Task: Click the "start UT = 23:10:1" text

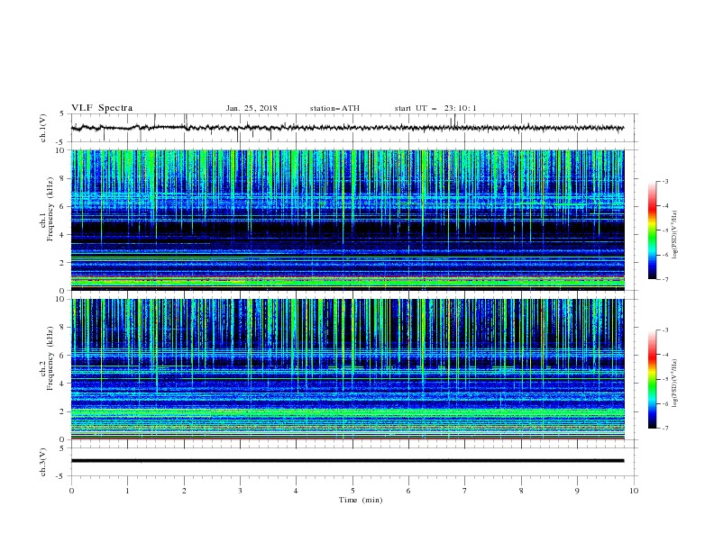Action: tap(435, 108)
